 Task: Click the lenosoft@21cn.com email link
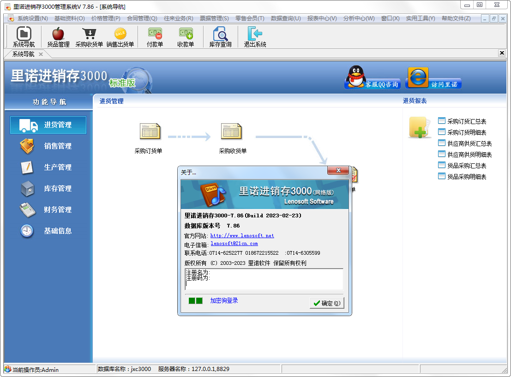234,243
